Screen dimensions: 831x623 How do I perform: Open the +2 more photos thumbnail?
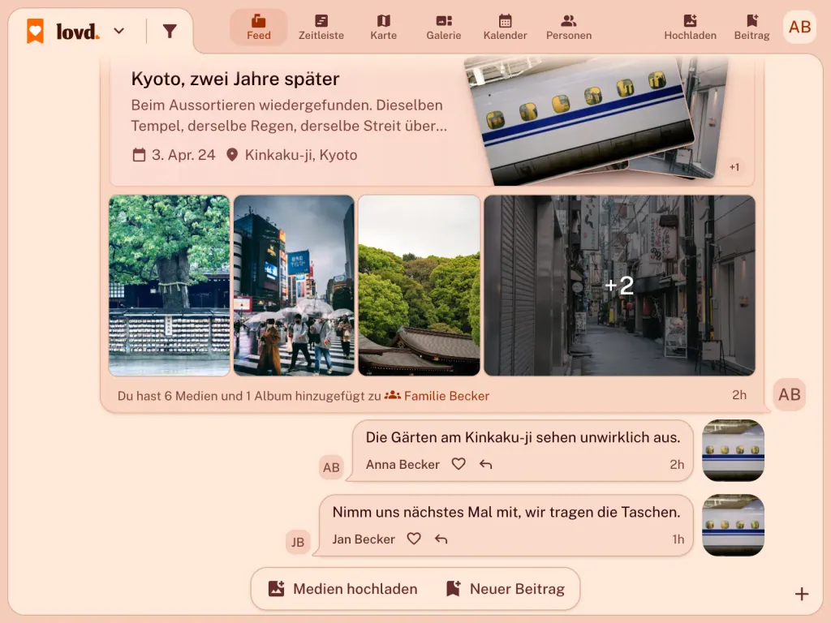[x=619, y=286]
